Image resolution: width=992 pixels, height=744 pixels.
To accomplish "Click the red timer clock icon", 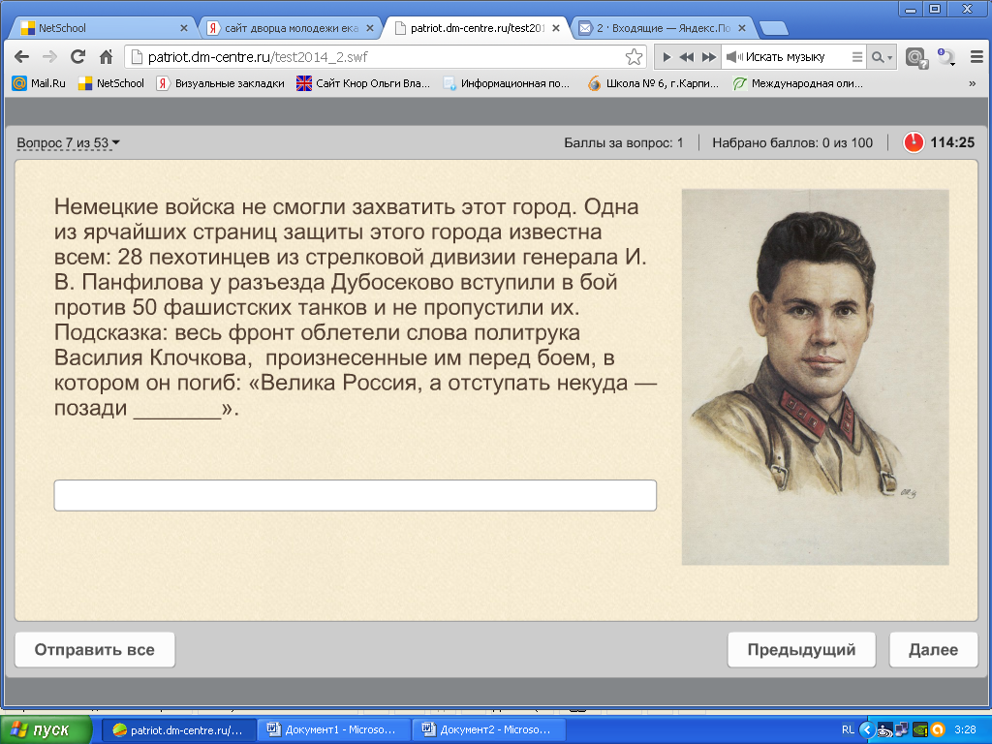I will coord(914,142).
